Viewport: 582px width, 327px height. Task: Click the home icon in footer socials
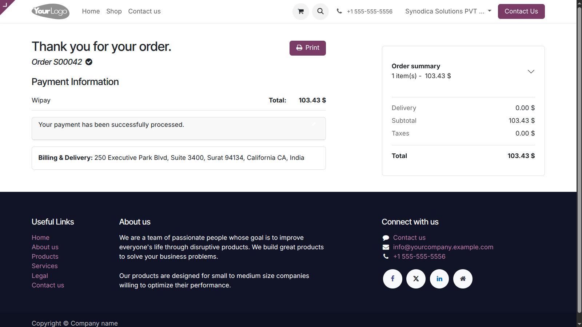click(463, 279)
